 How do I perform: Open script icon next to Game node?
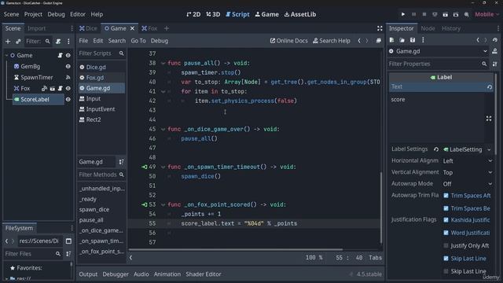click(x=60, y=56)
